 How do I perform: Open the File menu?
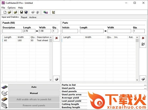(3, 8)
